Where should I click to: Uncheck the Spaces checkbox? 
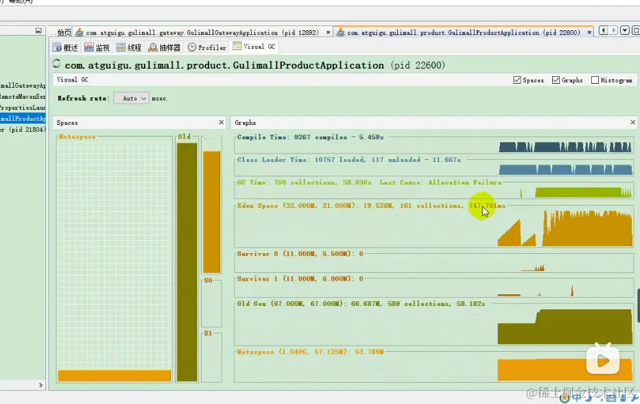pyautogui.click(x=517, y=80)
